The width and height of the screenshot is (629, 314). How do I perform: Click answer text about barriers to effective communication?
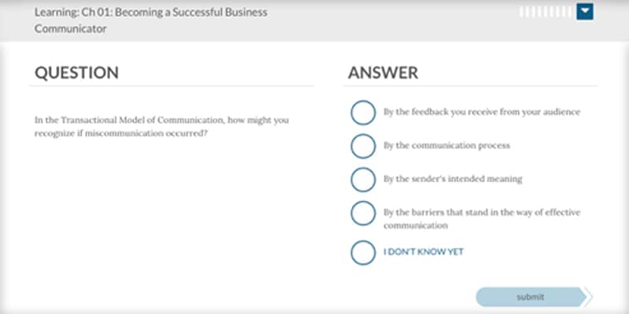pyautogui.click(x=482, y=219)
